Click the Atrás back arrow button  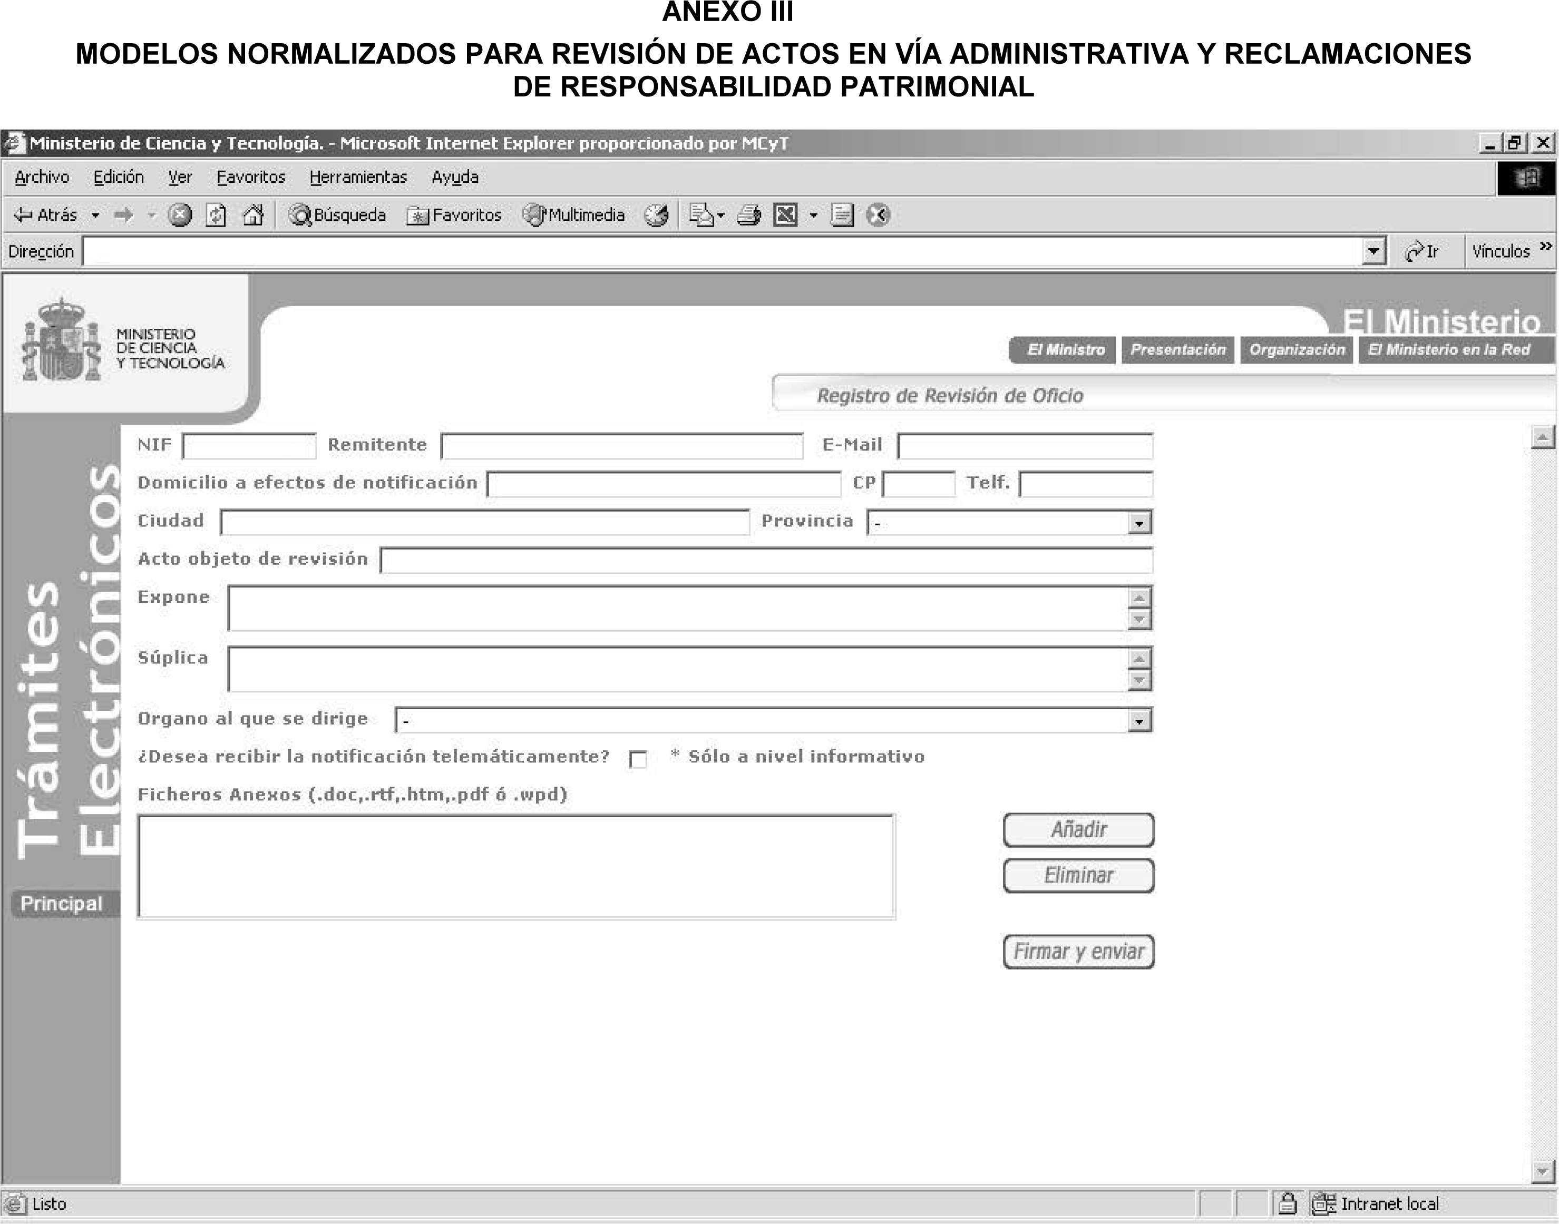tap(45, 215)
